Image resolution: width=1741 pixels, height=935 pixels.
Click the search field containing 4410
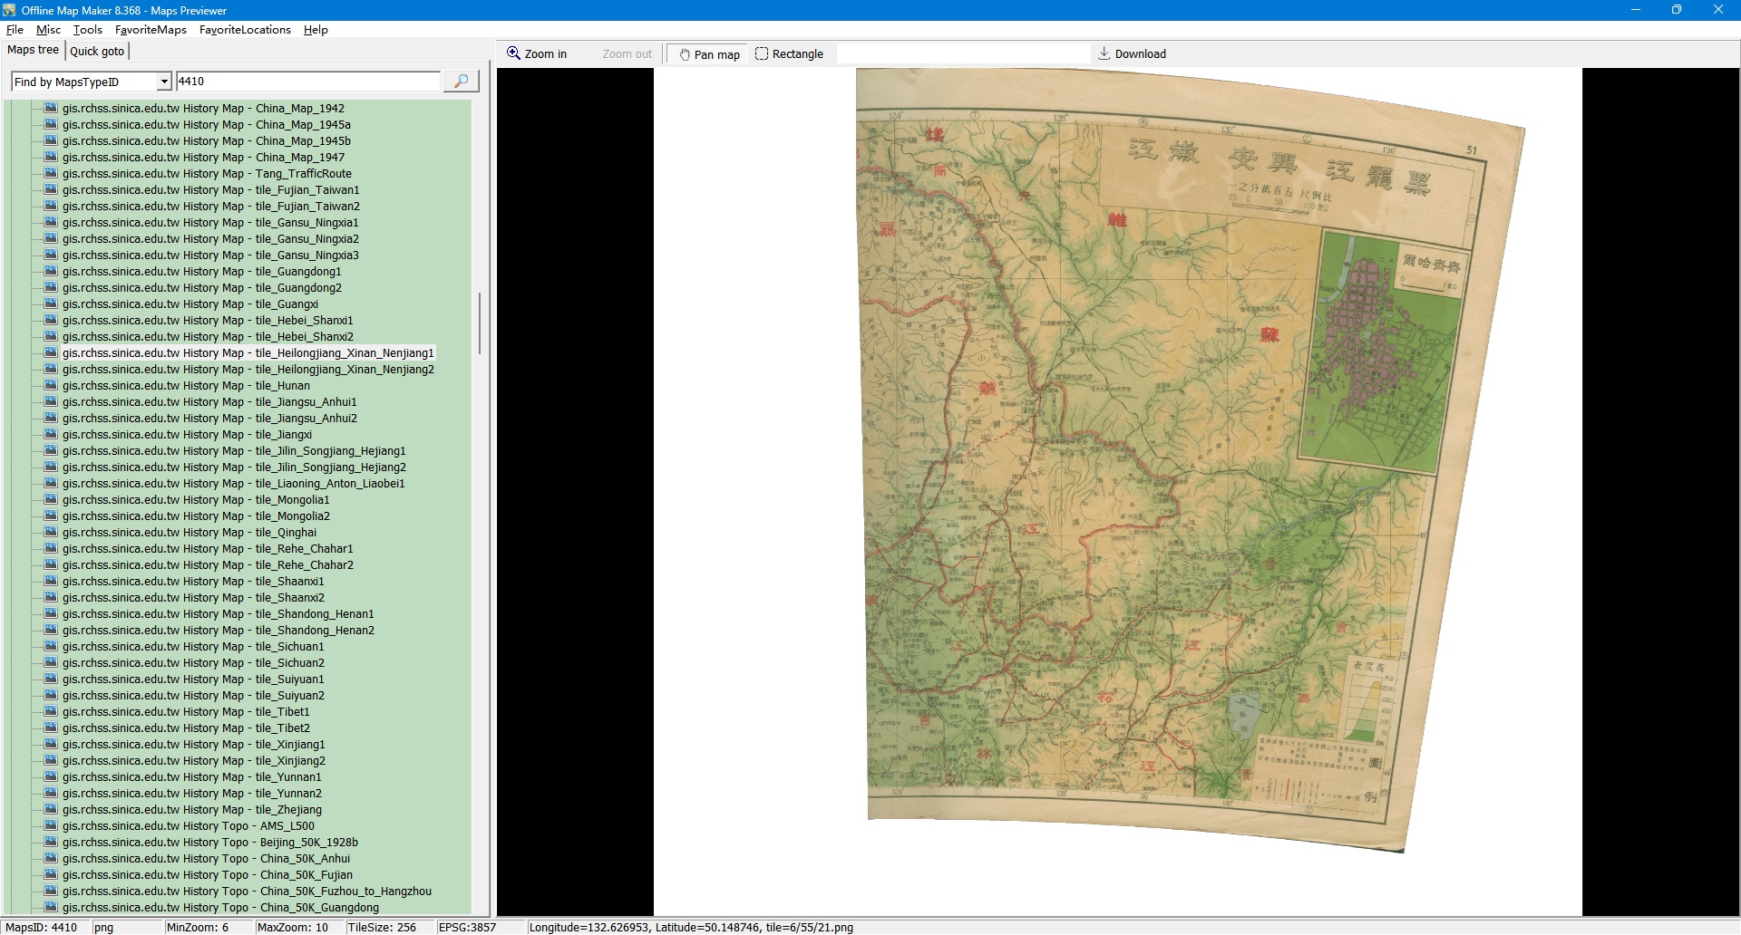click(307, 82)
